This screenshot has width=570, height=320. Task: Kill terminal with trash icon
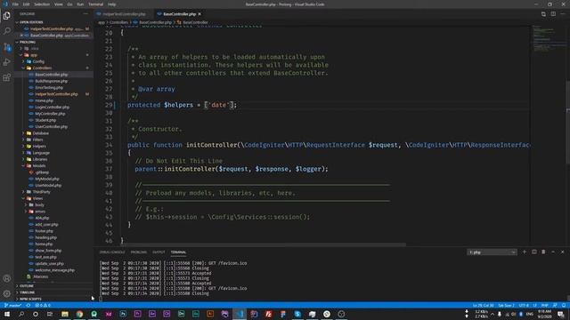[543, 252]
